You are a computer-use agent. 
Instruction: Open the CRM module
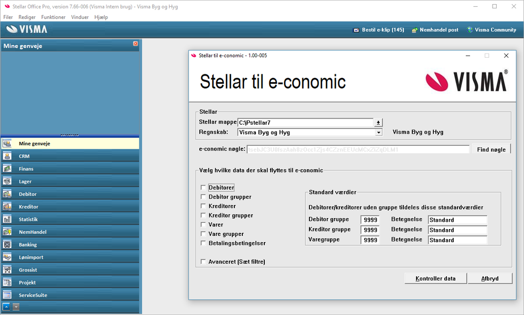70,156
